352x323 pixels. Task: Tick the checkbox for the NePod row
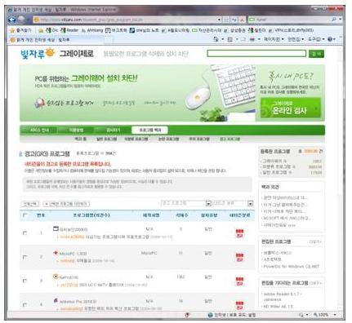[x=25, y=281]
